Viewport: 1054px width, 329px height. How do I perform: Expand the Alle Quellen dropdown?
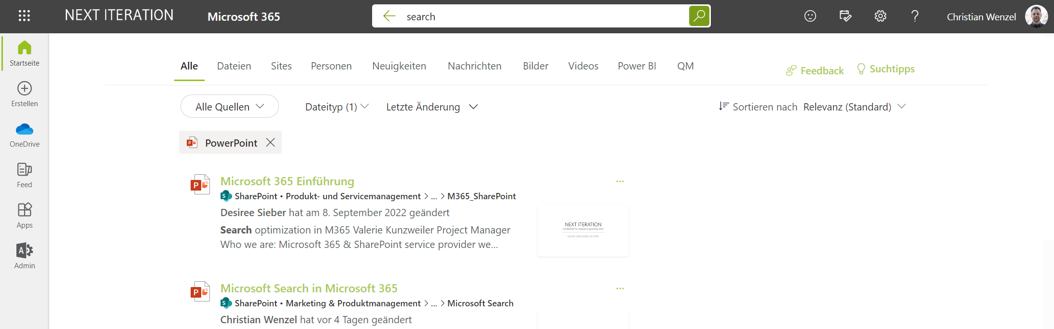pyautogui.click(x=230, y=106)
